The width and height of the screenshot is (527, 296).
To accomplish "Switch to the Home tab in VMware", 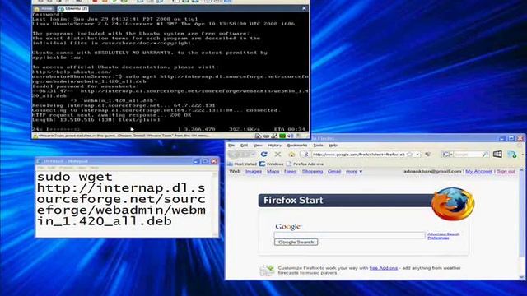I will tap(44, 9).
